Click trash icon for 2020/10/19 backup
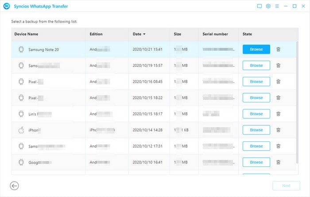The width and height of the screenshot is (310, 197). coord(278,65)
